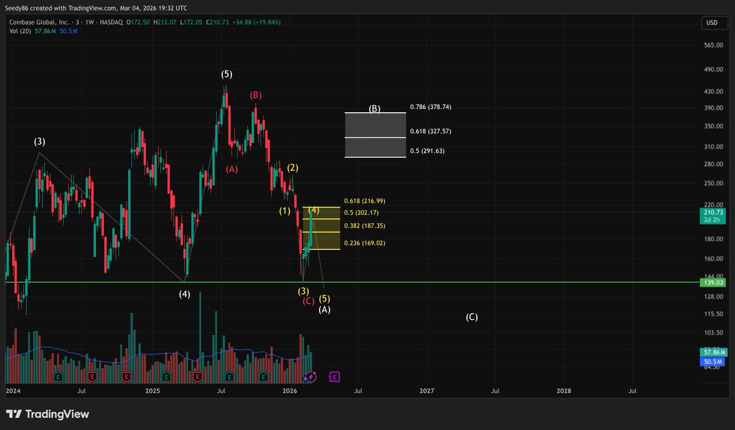Click the 250.00 price axis label
The width and height of the screenshot is (735, 430).
coord(713,183)
